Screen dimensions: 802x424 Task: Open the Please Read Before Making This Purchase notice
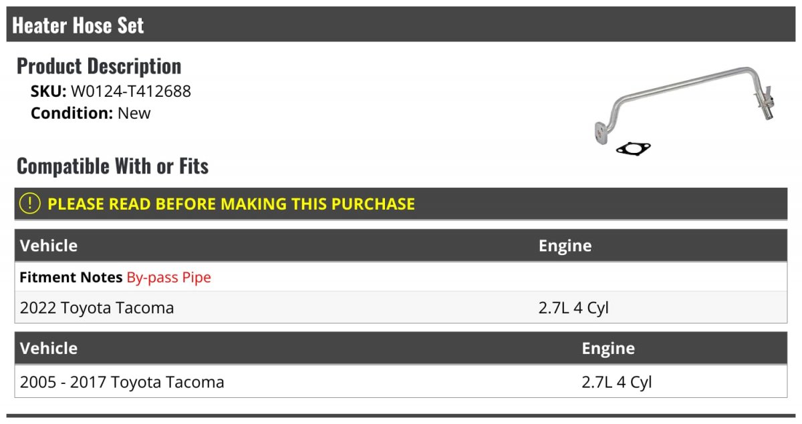(x=231, y=204)
